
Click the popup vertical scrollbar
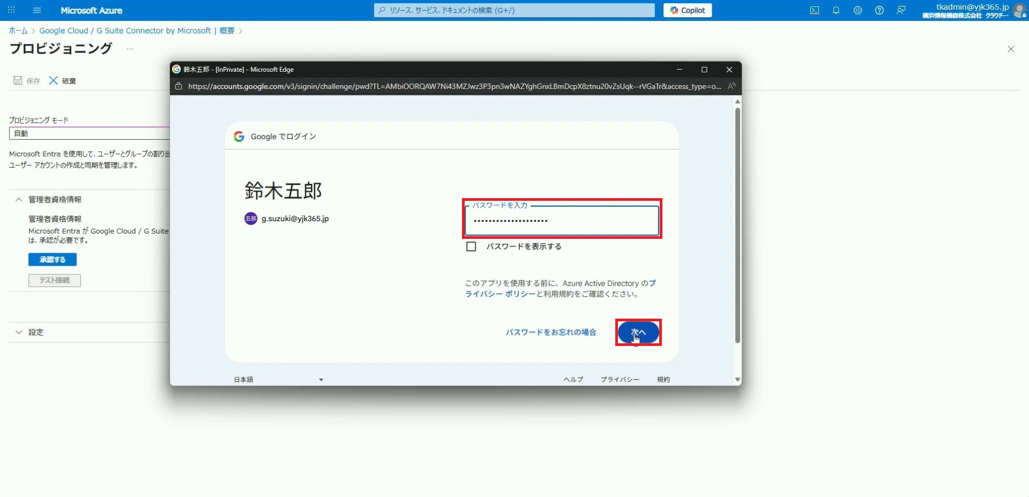pos(737,225)
